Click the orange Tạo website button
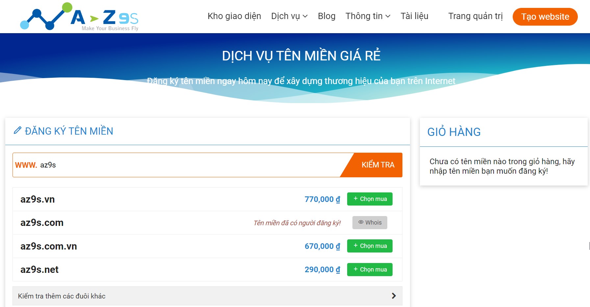 click(x=545, y=16)
